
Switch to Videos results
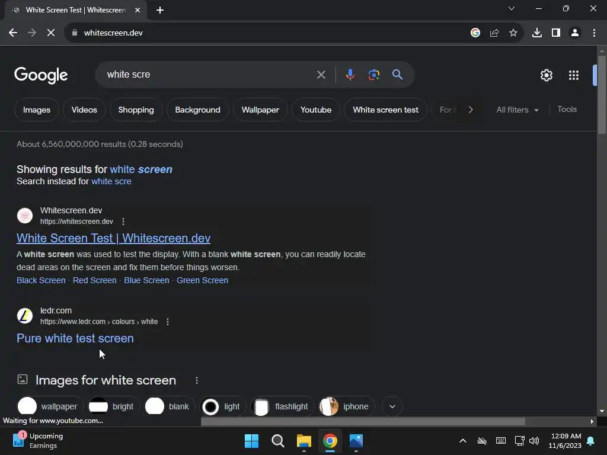[84, 110]
